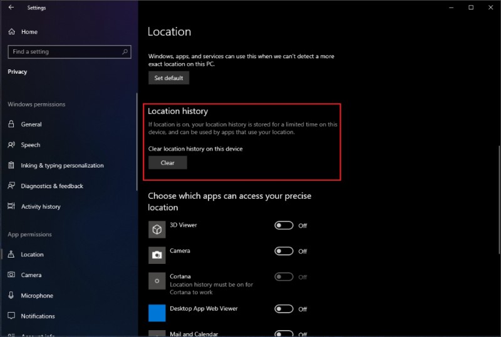The image size is (501, 337).
Task: Click the Set default button
Action: (x=168, y=78)
